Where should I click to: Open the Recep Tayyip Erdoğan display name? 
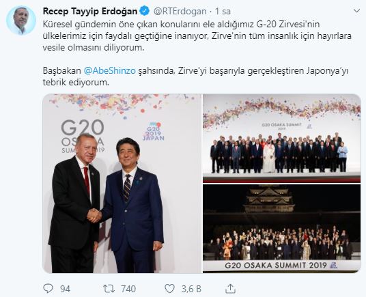(90, 11)
